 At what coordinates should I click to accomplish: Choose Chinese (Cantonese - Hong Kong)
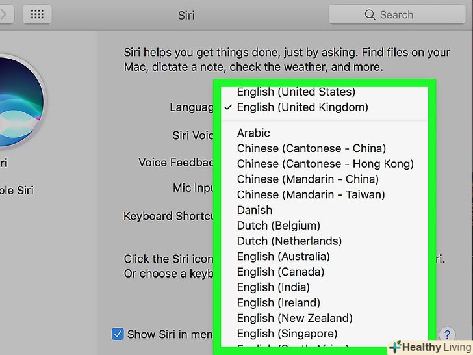coord(324,164)
